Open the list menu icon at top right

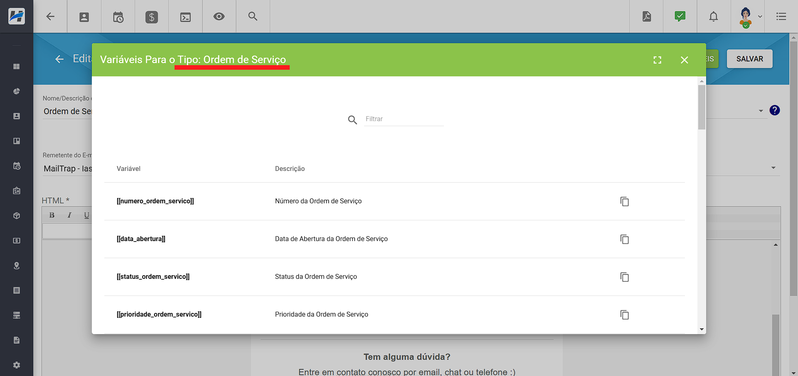click(x=781, y=17)
